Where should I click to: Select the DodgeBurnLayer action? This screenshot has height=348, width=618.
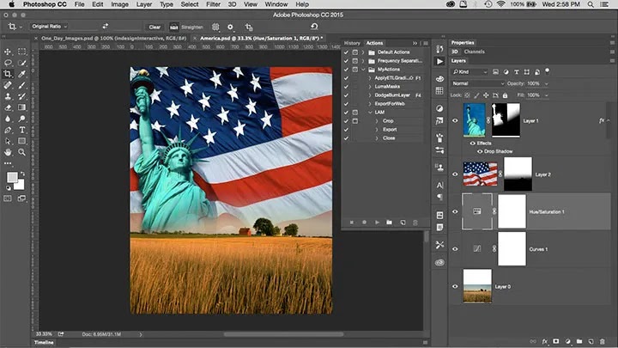click(x=392, y=95)
